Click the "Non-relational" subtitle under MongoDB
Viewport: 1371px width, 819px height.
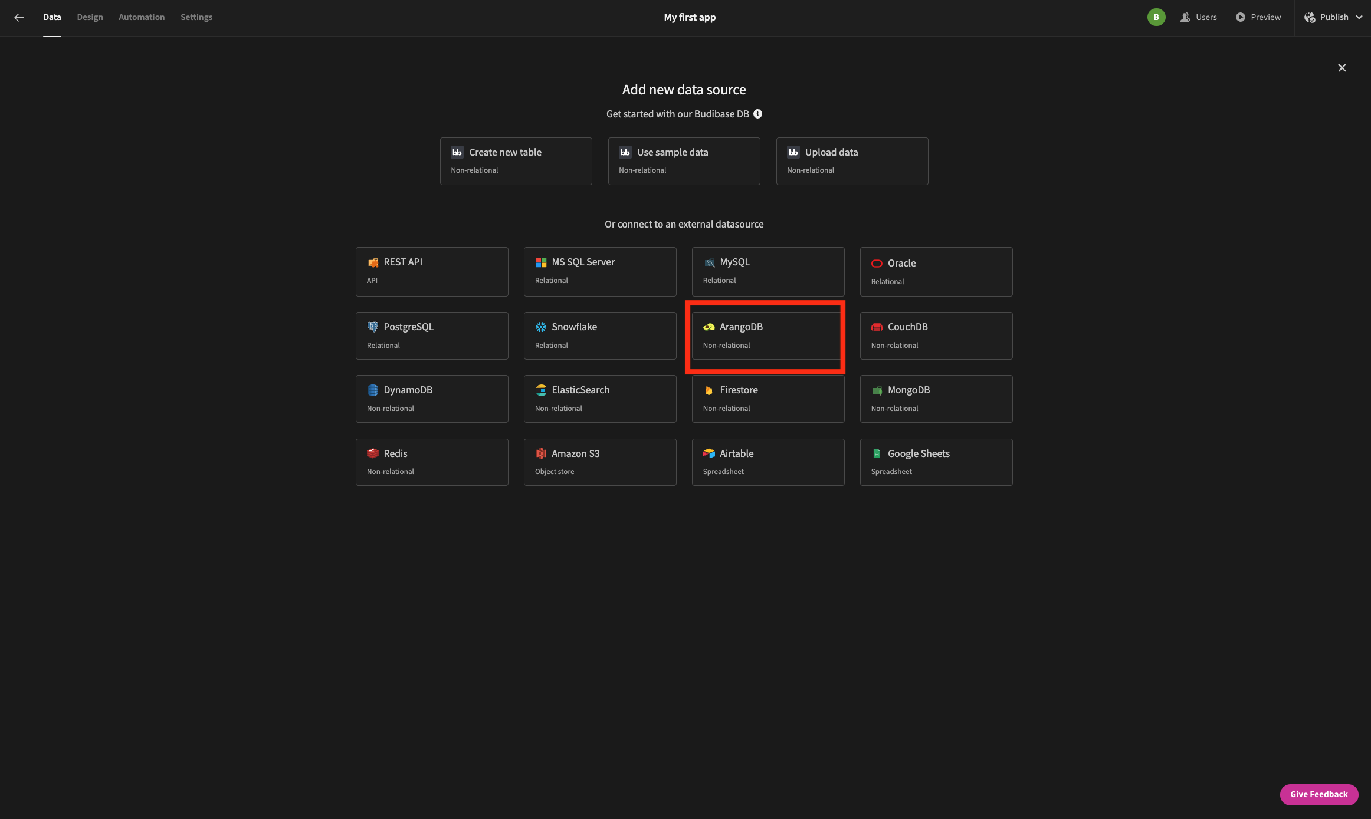tap(894, 409)
